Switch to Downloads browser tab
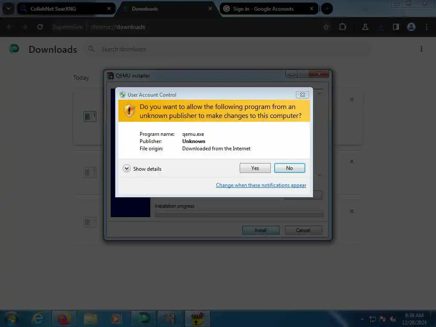The height and width of the screenshot is (327, 436). click(x=167, y=9)
